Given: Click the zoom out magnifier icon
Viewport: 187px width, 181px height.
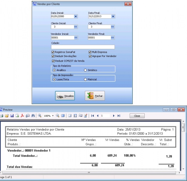Looking at the screenshot, I should [57, 116].
